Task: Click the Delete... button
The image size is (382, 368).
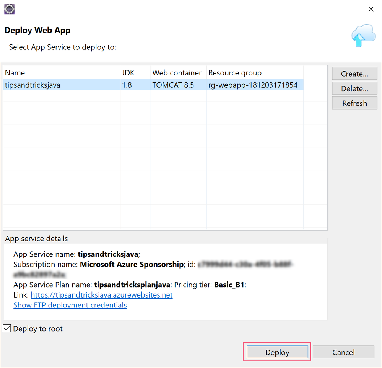Action: 354,88
